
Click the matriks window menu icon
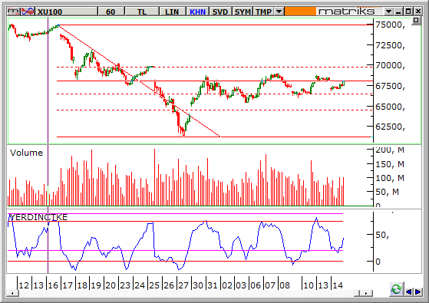click(x=13, y=12)
